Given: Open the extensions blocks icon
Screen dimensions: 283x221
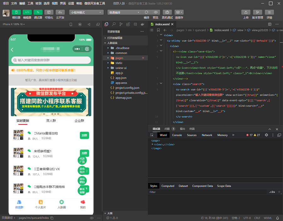Looking at the screenshot, I should 128,24.
